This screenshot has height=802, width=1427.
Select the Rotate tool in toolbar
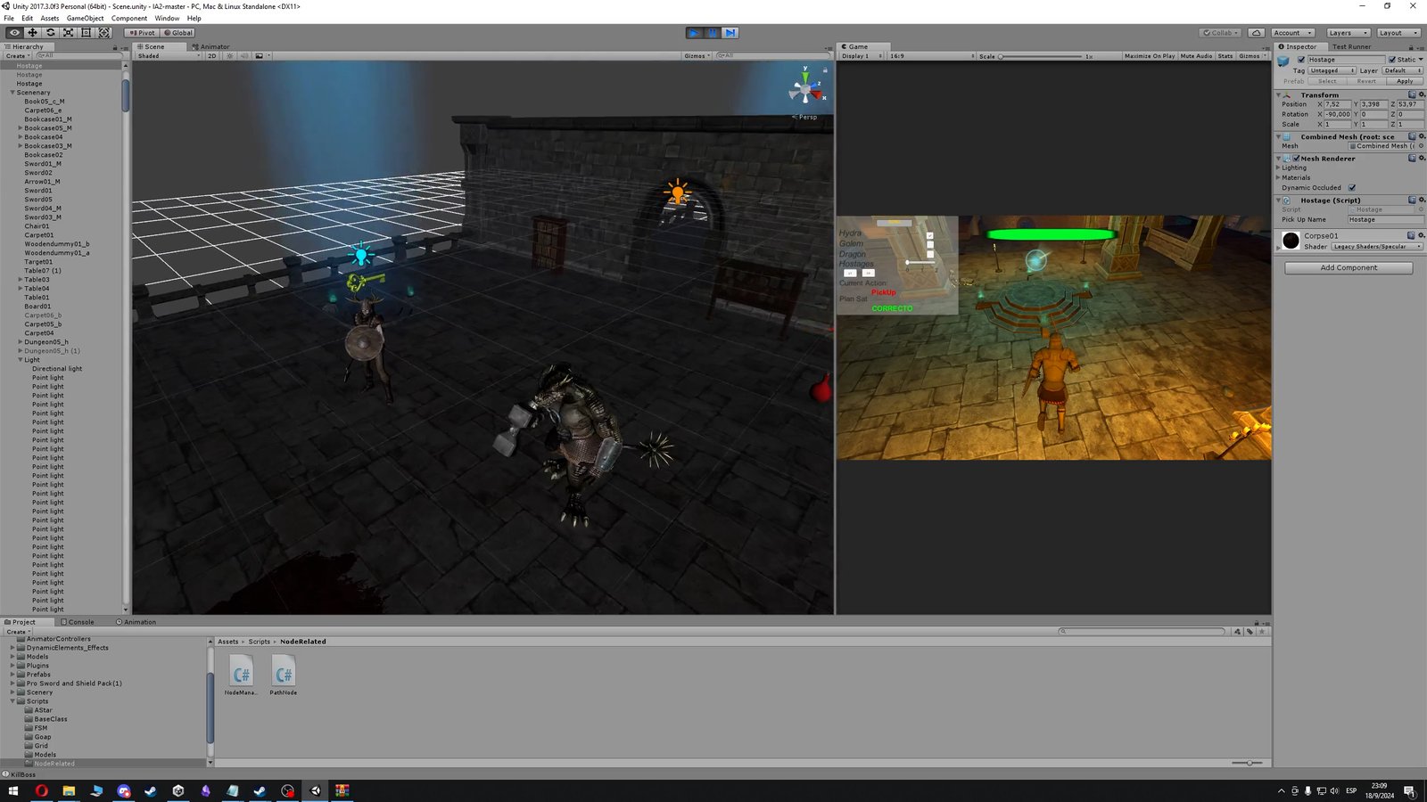tap(50, 33)
